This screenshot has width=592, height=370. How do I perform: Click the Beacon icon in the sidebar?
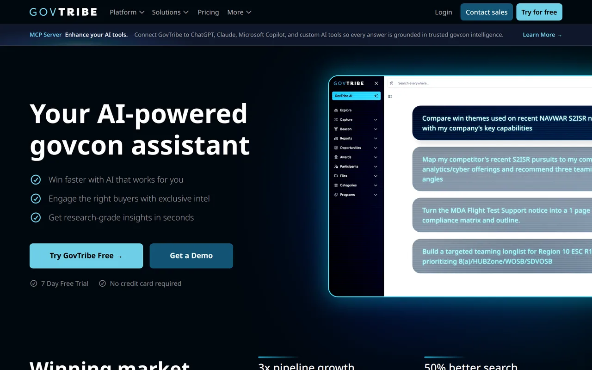(x=336, y=129)
